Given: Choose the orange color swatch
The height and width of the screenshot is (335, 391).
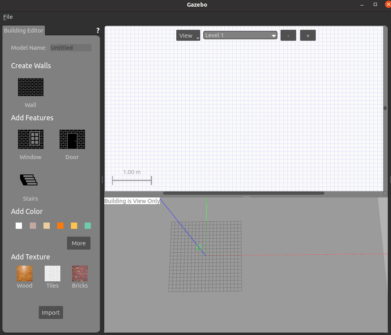Looking at the screenshot, I should [x=60, y=226].
